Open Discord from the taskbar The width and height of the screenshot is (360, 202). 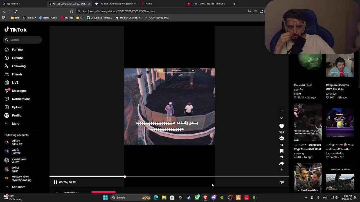[213, 198]
